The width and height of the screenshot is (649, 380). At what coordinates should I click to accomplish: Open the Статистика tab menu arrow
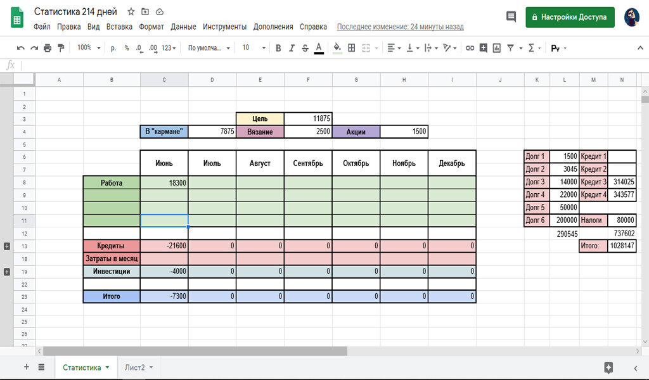[107, 367]
